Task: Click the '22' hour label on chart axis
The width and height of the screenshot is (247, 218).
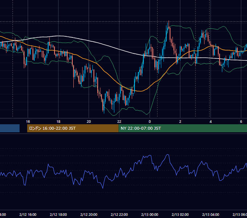Action: pos(119,121)
